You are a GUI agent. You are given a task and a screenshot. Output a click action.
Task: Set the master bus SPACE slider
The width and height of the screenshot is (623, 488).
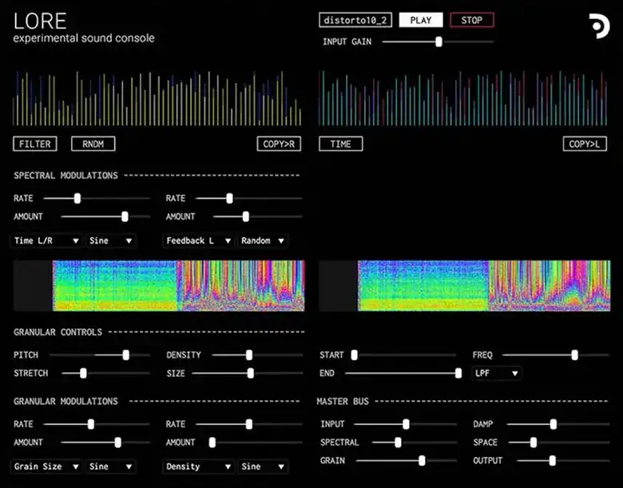coord(559,442)
